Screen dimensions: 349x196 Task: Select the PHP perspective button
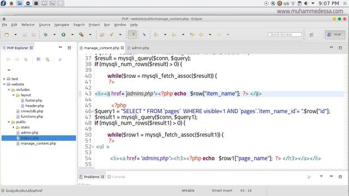tap(335, 35)
